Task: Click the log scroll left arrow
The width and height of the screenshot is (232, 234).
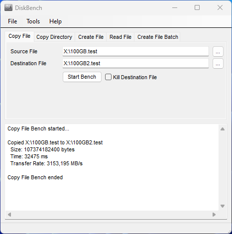Action: [x=9, y=215]
